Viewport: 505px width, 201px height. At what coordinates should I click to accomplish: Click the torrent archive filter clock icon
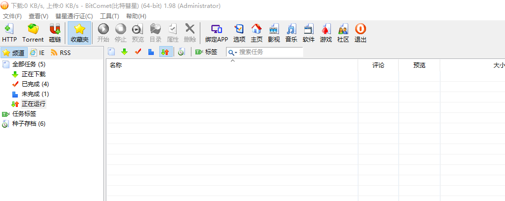pyautogui.click(x=181, y=52)
